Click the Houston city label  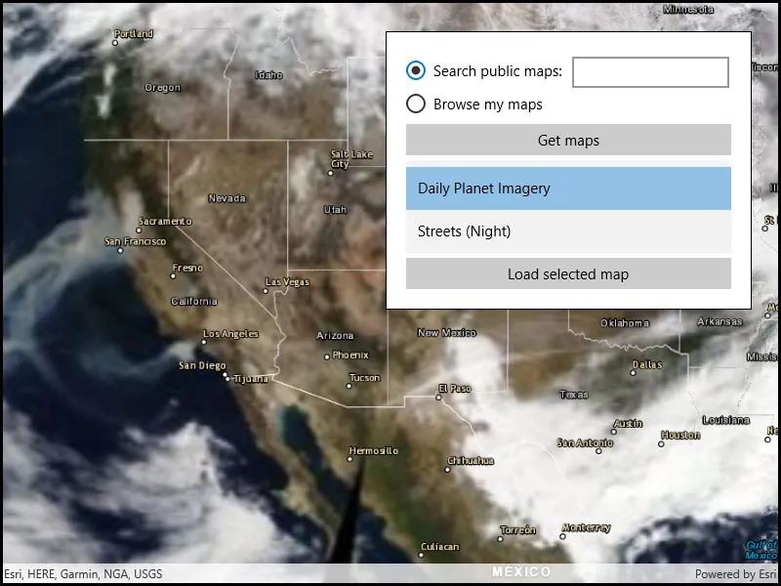tap(680, 435)
